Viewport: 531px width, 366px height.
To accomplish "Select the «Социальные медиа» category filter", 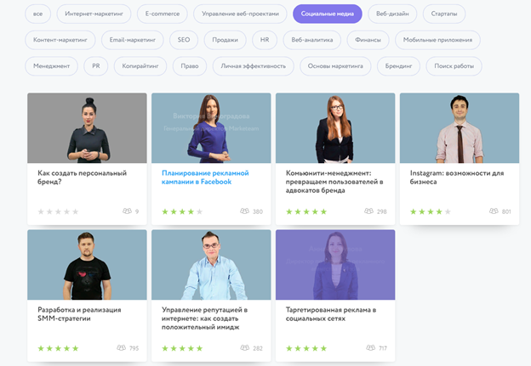I will [x=327, y=14].
